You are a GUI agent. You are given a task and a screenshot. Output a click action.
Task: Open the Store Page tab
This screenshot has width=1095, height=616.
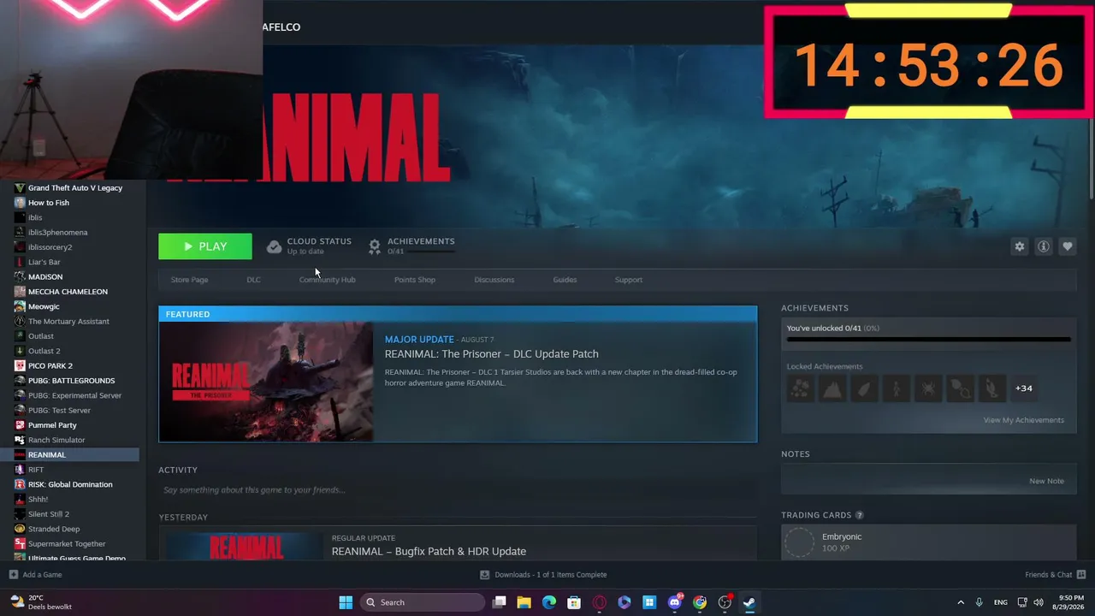(189, 280)
